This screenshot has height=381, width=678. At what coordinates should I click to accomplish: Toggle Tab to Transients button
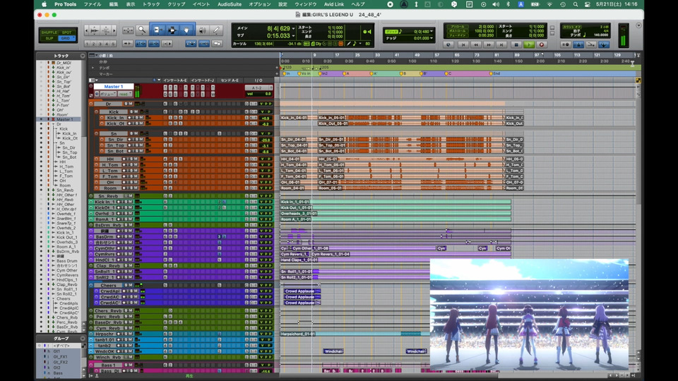128,44
